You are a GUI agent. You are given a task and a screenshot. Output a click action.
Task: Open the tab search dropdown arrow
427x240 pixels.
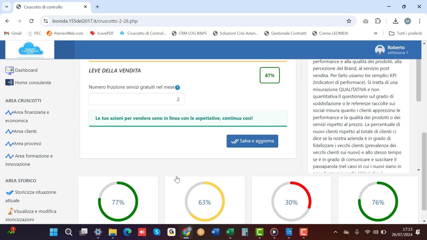click(6, 7)
